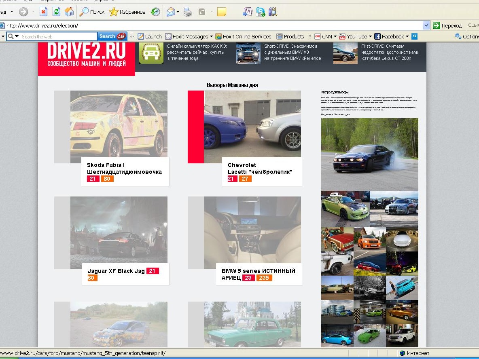The width and height of the screenshot is (479, 359).
Task: Open Lexus CT 200h article thumbnail
Action: pos(345,53)
